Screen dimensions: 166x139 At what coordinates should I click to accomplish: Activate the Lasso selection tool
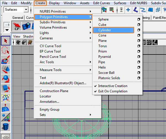[6, 50]
